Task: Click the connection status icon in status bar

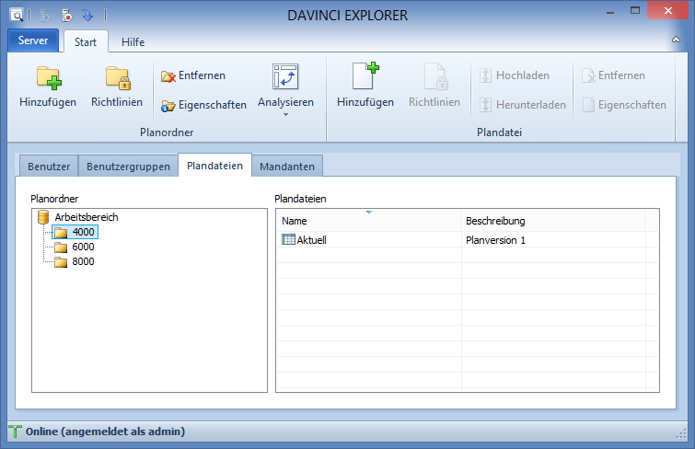Action: click(16, 431)
